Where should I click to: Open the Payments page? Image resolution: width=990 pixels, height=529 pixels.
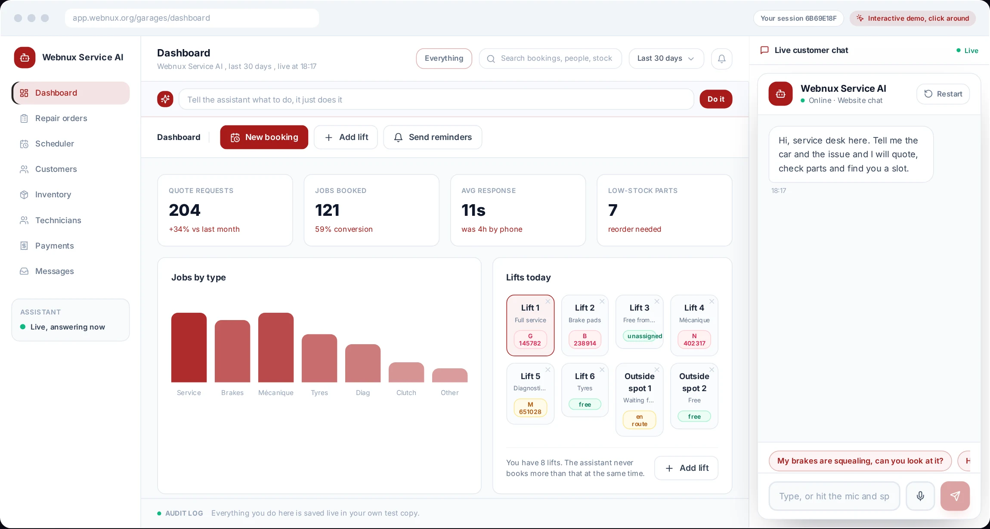click(x=71, y=246)
